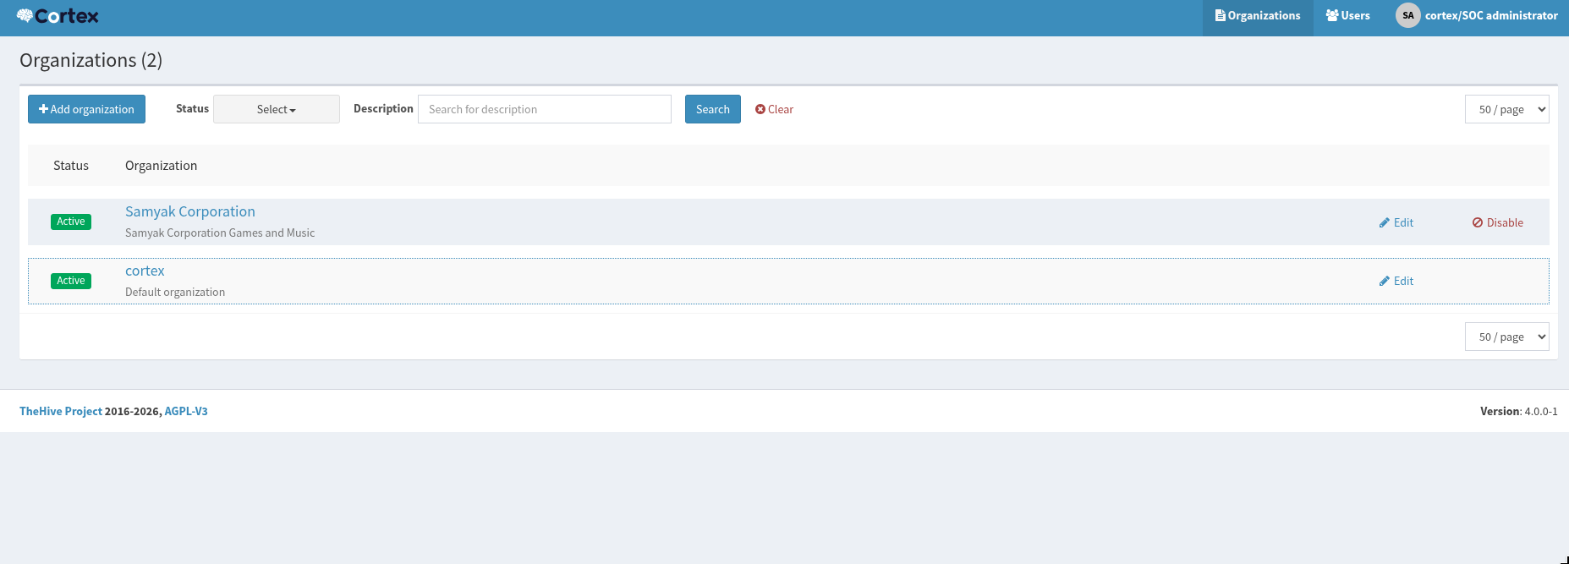Open the Status Select dropdown
The image size is (1569, 564).
click(x=277, y=109)
